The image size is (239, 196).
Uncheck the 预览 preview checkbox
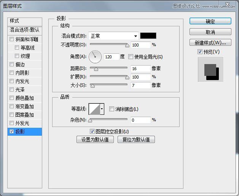click(x=200, y=51)
